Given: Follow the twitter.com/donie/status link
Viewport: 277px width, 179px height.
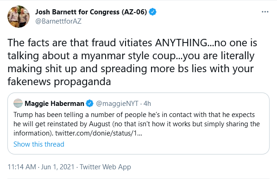Looking at the screenshot, I should pos(99,133).
